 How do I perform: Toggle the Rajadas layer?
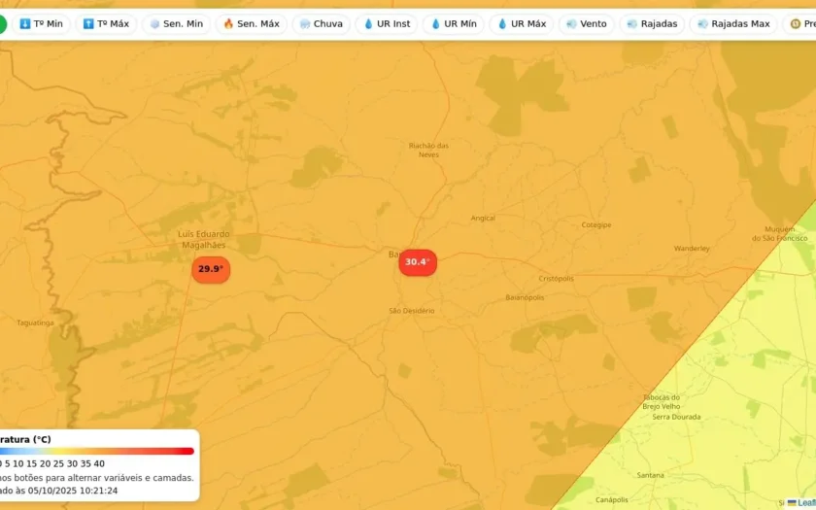[652, 24]
